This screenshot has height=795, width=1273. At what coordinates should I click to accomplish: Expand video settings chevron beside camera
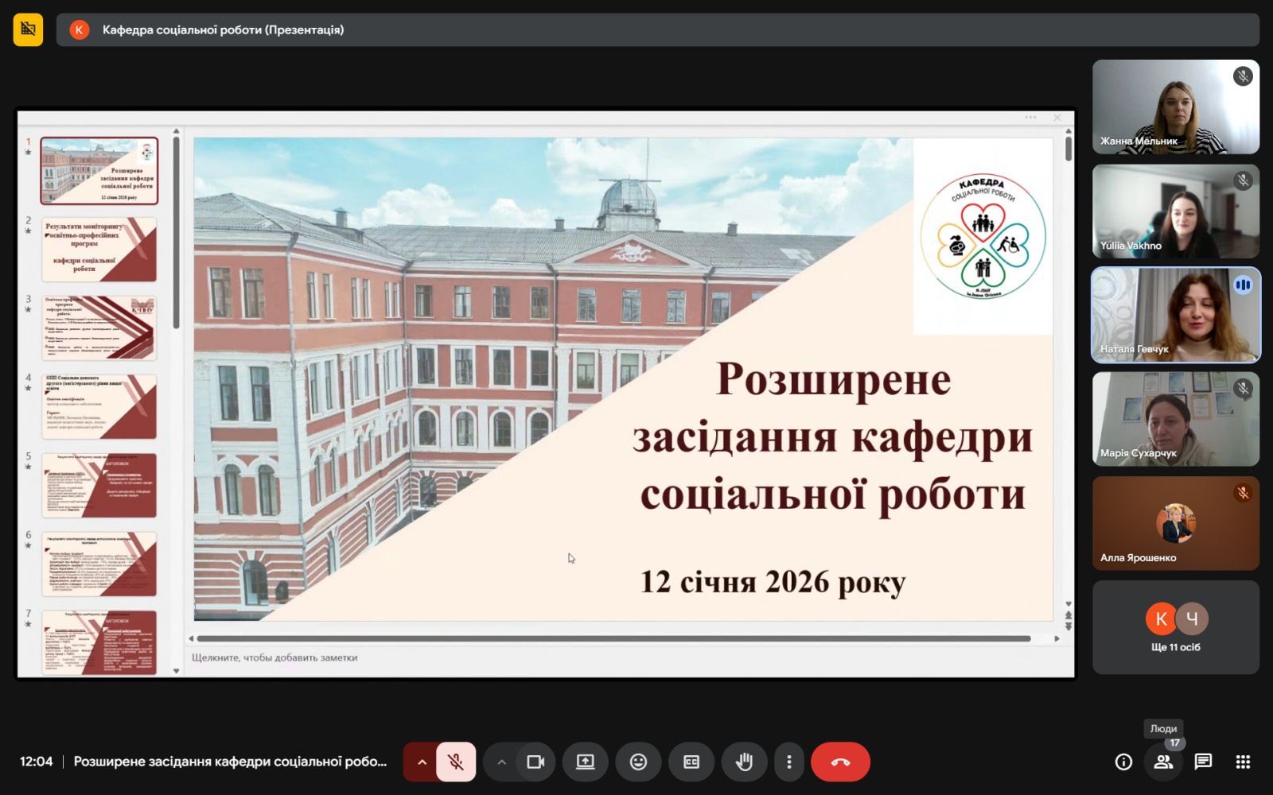[x=501, y=762]
